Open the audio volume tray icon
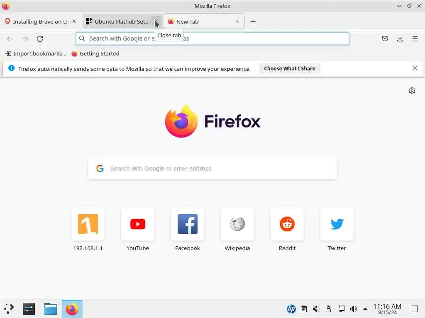The image size is (425, 318). pyautogui.click(x=354, y=309)
